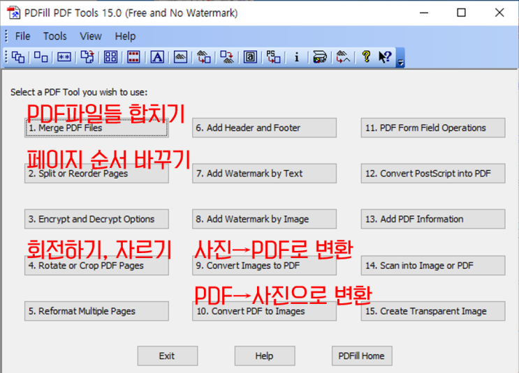This screenshot has width=519, height=373.
Task: Select '6. Add Header and Footer' button
Action: point(264,128)
